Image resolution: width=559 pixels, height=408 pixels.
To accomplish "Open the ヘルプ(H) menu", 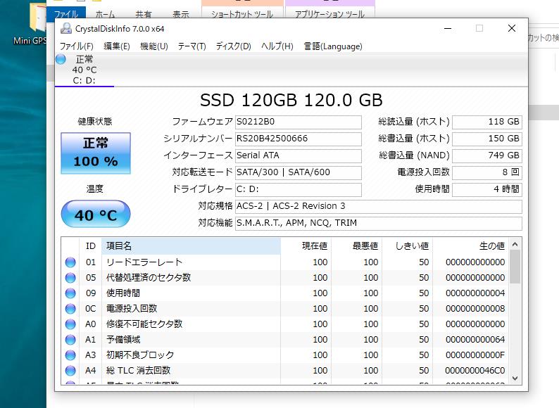I will pos(277,46).
